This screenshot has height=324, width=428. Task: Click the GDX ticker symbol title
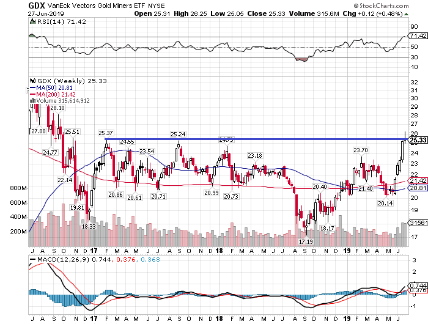coord(37,6)
